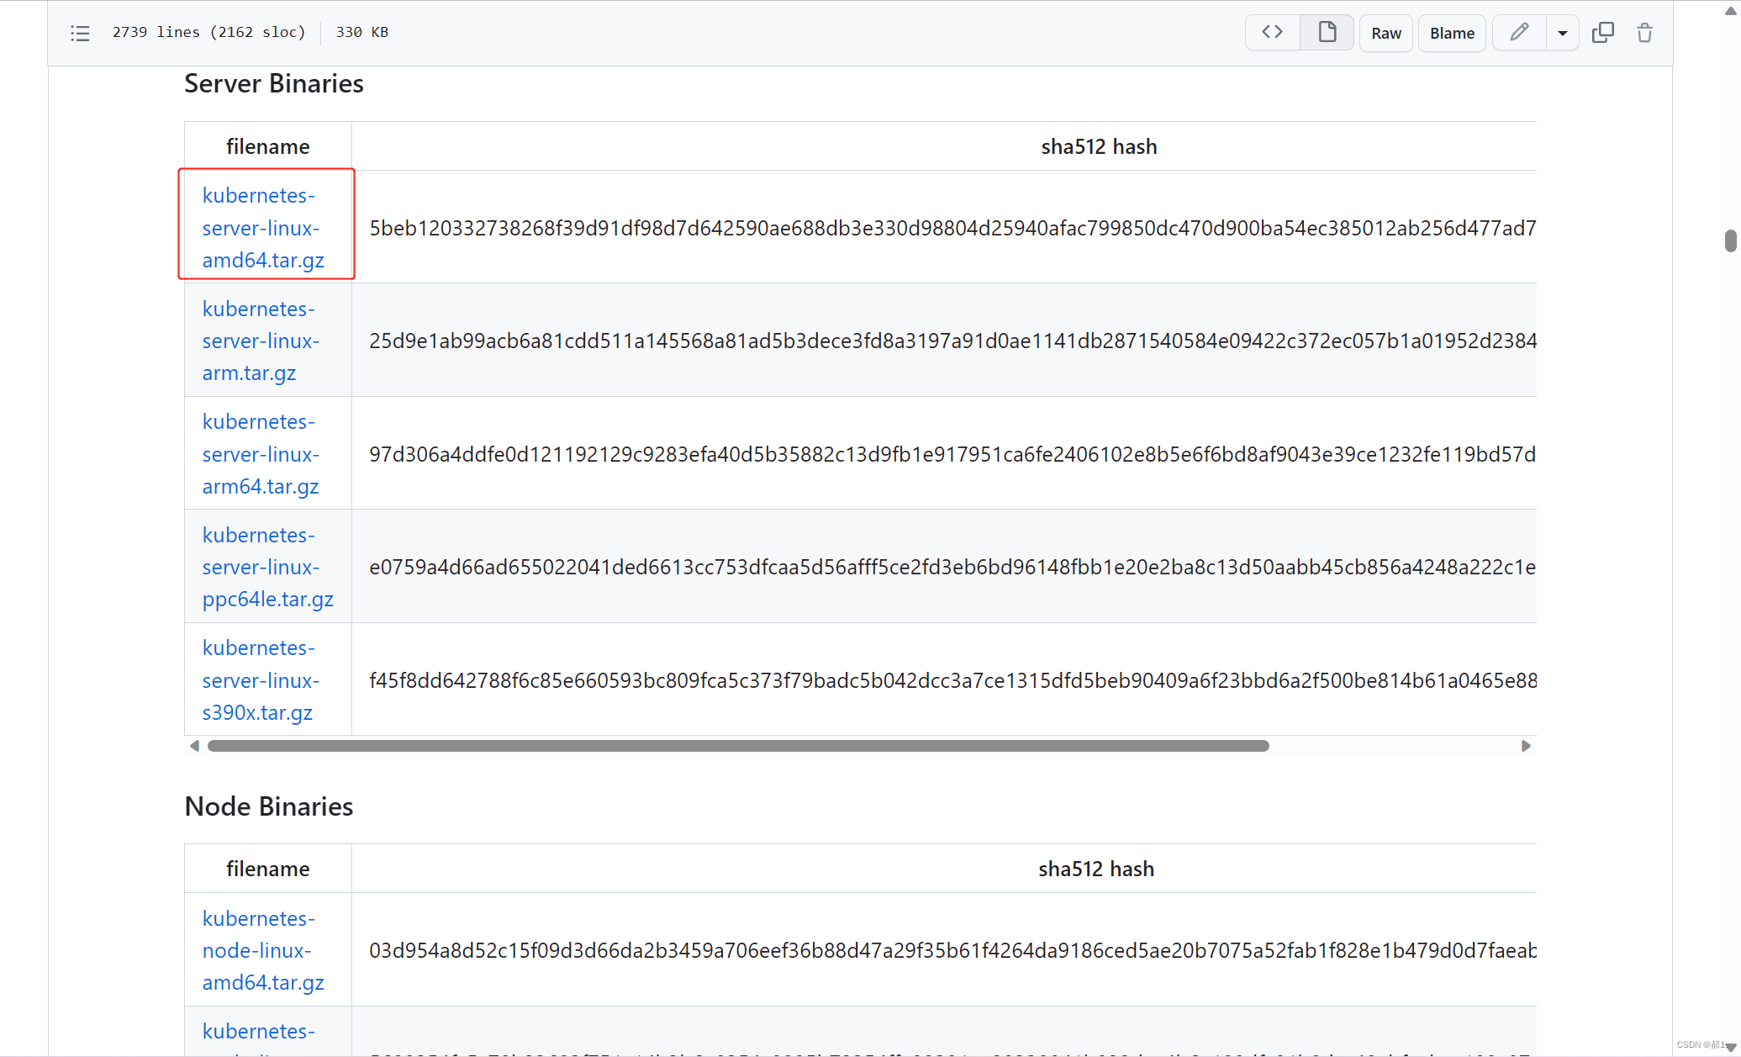
Task: Open kubernetes-server-linux-amd64.tar.gz download link
Action: pyautogui.click(x=262, y=228)
